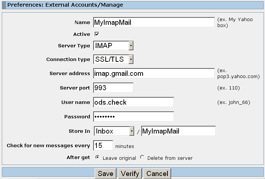Click the Connection type dropdown arrow
265x179 pixels.
tap(131, 59)
